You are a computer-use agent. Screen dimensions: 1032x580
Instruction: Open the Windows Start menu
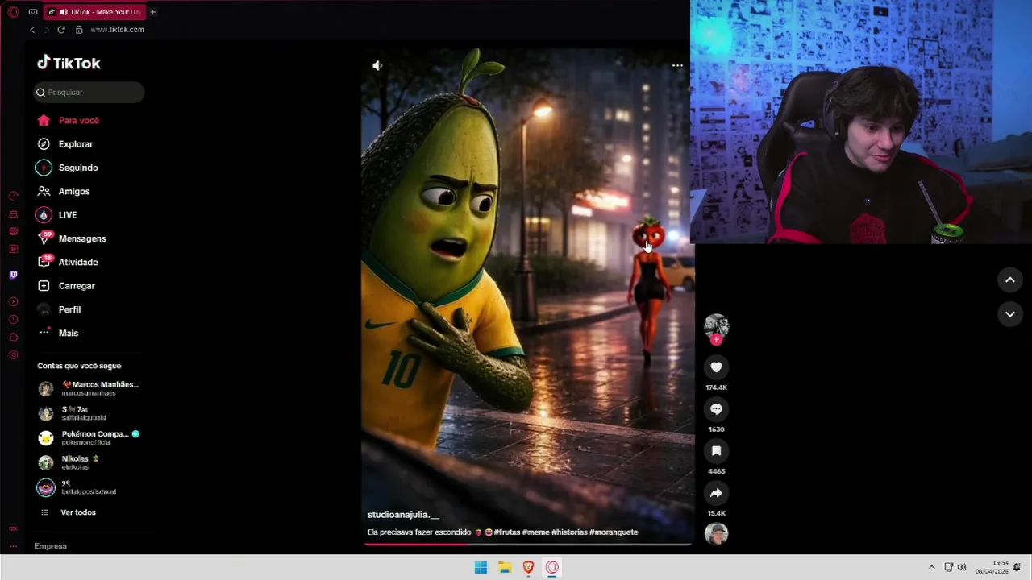[x=481, y=568]
